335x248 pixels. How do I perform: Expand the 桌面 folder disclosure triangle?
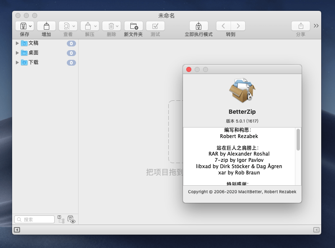point(17,53)
